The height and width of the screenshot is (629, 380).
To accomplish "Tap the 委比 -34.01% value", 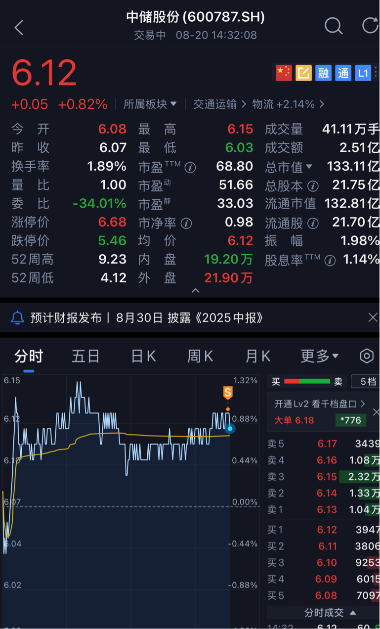I will tap(99, 203).
